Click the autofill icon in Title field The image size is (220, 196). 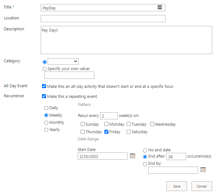pyautogui.click(x=160, y=7)
